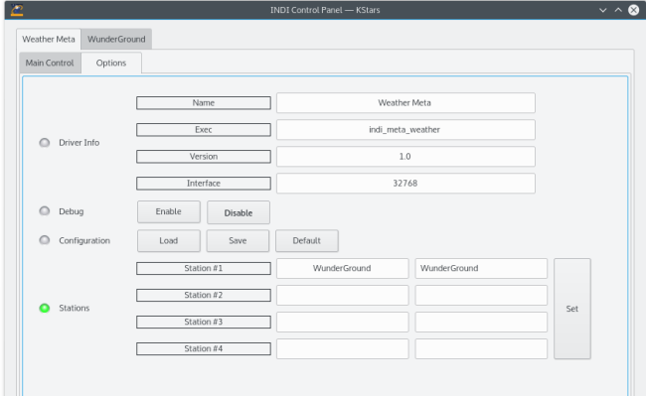
Task: Load the saved configuration
Action: [x=169, y=240]
